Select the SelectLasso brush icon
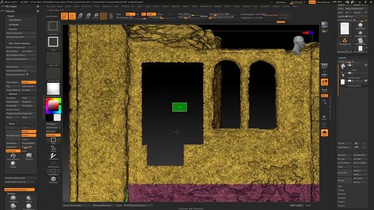 [x=53, y=164]
